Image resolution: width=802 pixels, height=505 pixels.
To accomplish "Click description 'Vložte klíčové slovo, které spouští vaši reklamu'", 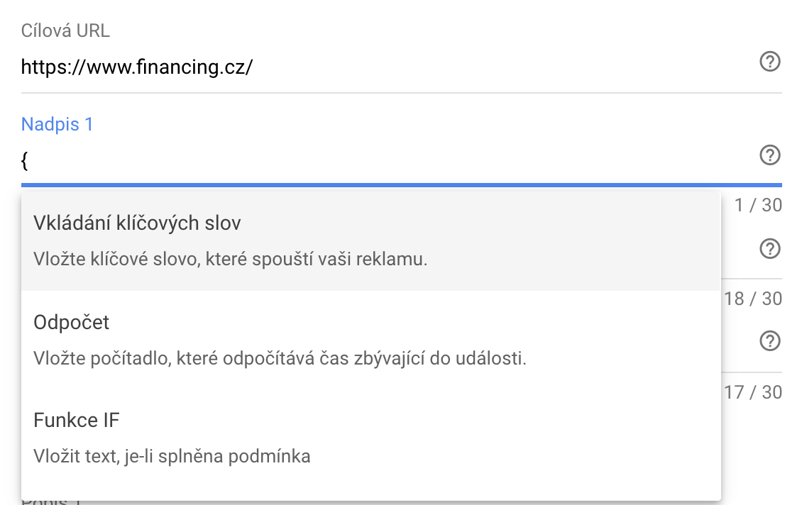I will (230, 259).
